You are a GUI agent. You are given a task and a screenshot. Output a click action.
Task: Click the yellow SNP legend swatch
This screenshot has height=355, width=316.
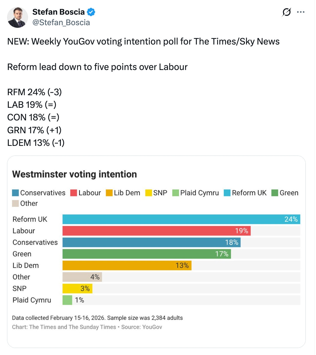[149, 193]
